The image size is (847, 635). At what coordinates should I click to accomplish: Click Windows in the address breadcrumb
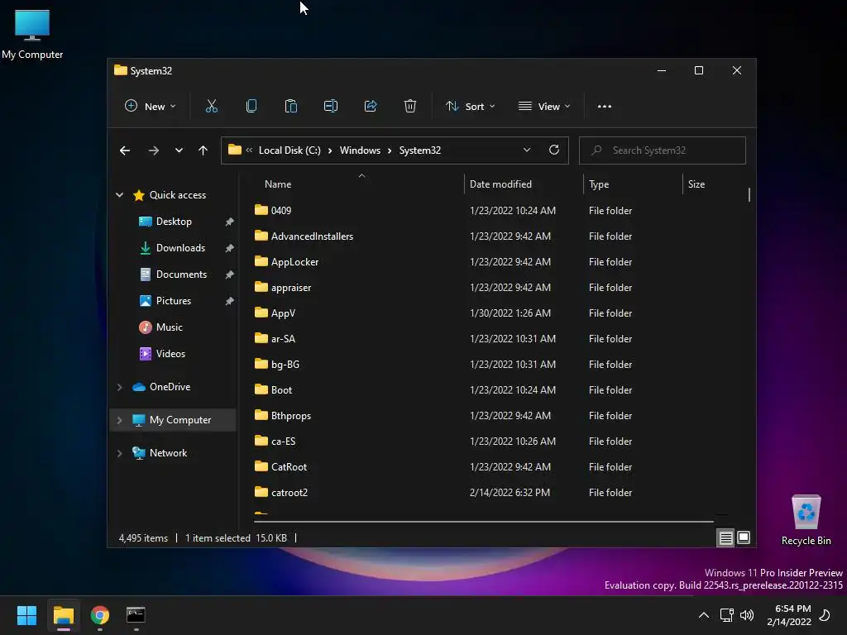360,150
